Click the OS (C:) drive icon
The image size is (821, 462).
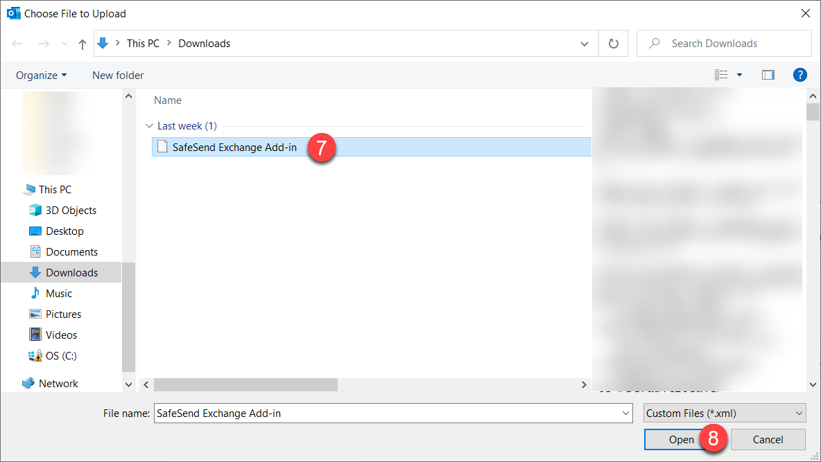(x=35, y=356)
